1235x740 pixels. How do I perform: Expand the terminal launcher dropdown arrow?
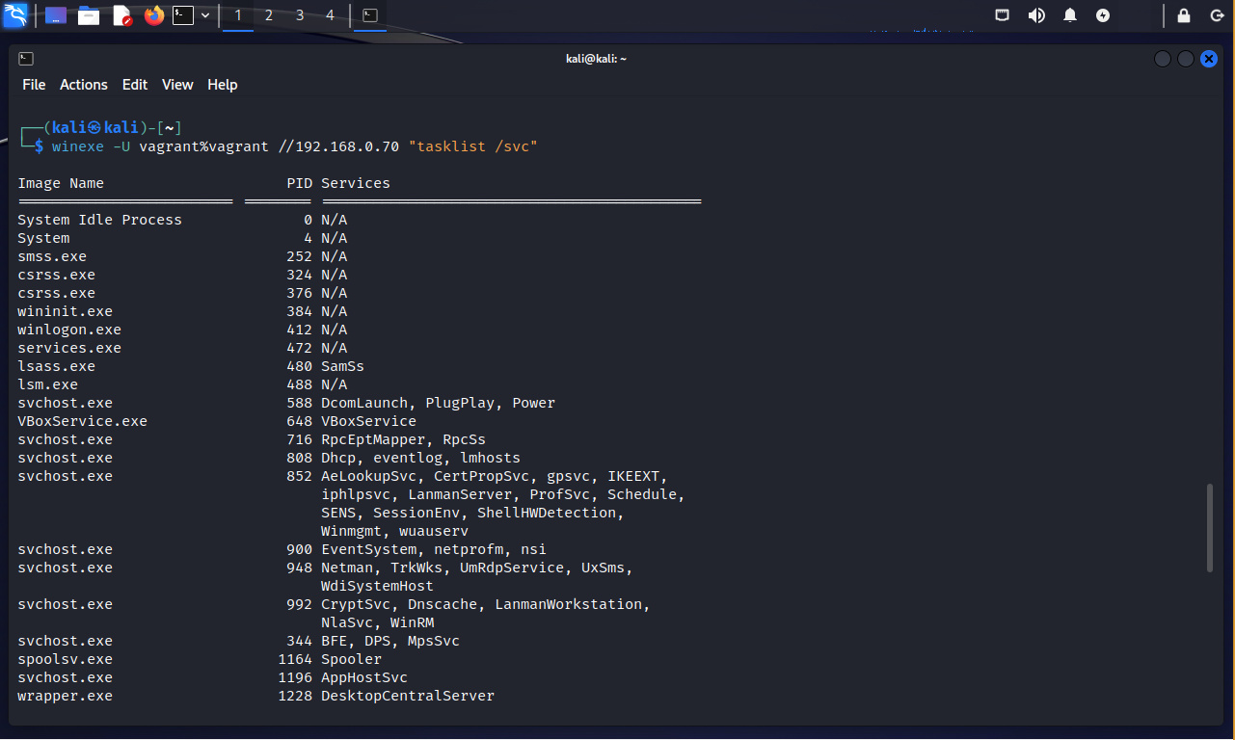[205, 15]
